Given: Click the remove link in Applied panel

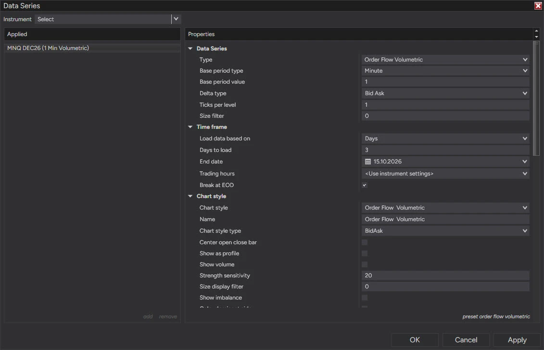Looking at the screenshot, I should pos(168,317).
